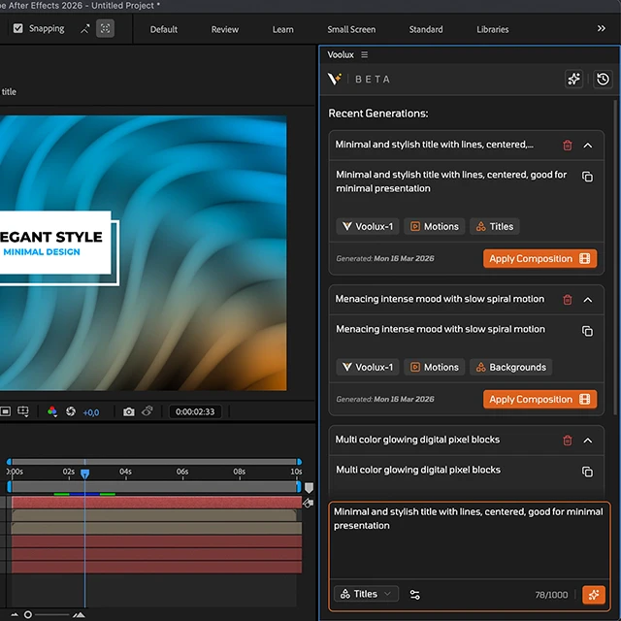Toggle the Snapping checkbox
Image resolution: width=621 pixels, height=621 pixels.
tap(18, 28)
